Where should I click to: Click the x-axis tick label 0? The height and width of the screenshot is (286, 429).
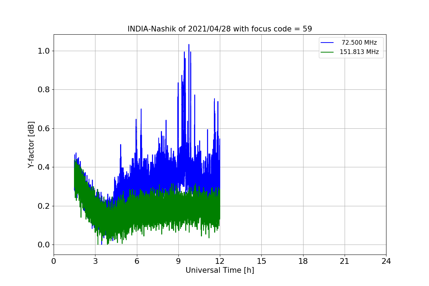pyautogui.click(x=54, y=261)
